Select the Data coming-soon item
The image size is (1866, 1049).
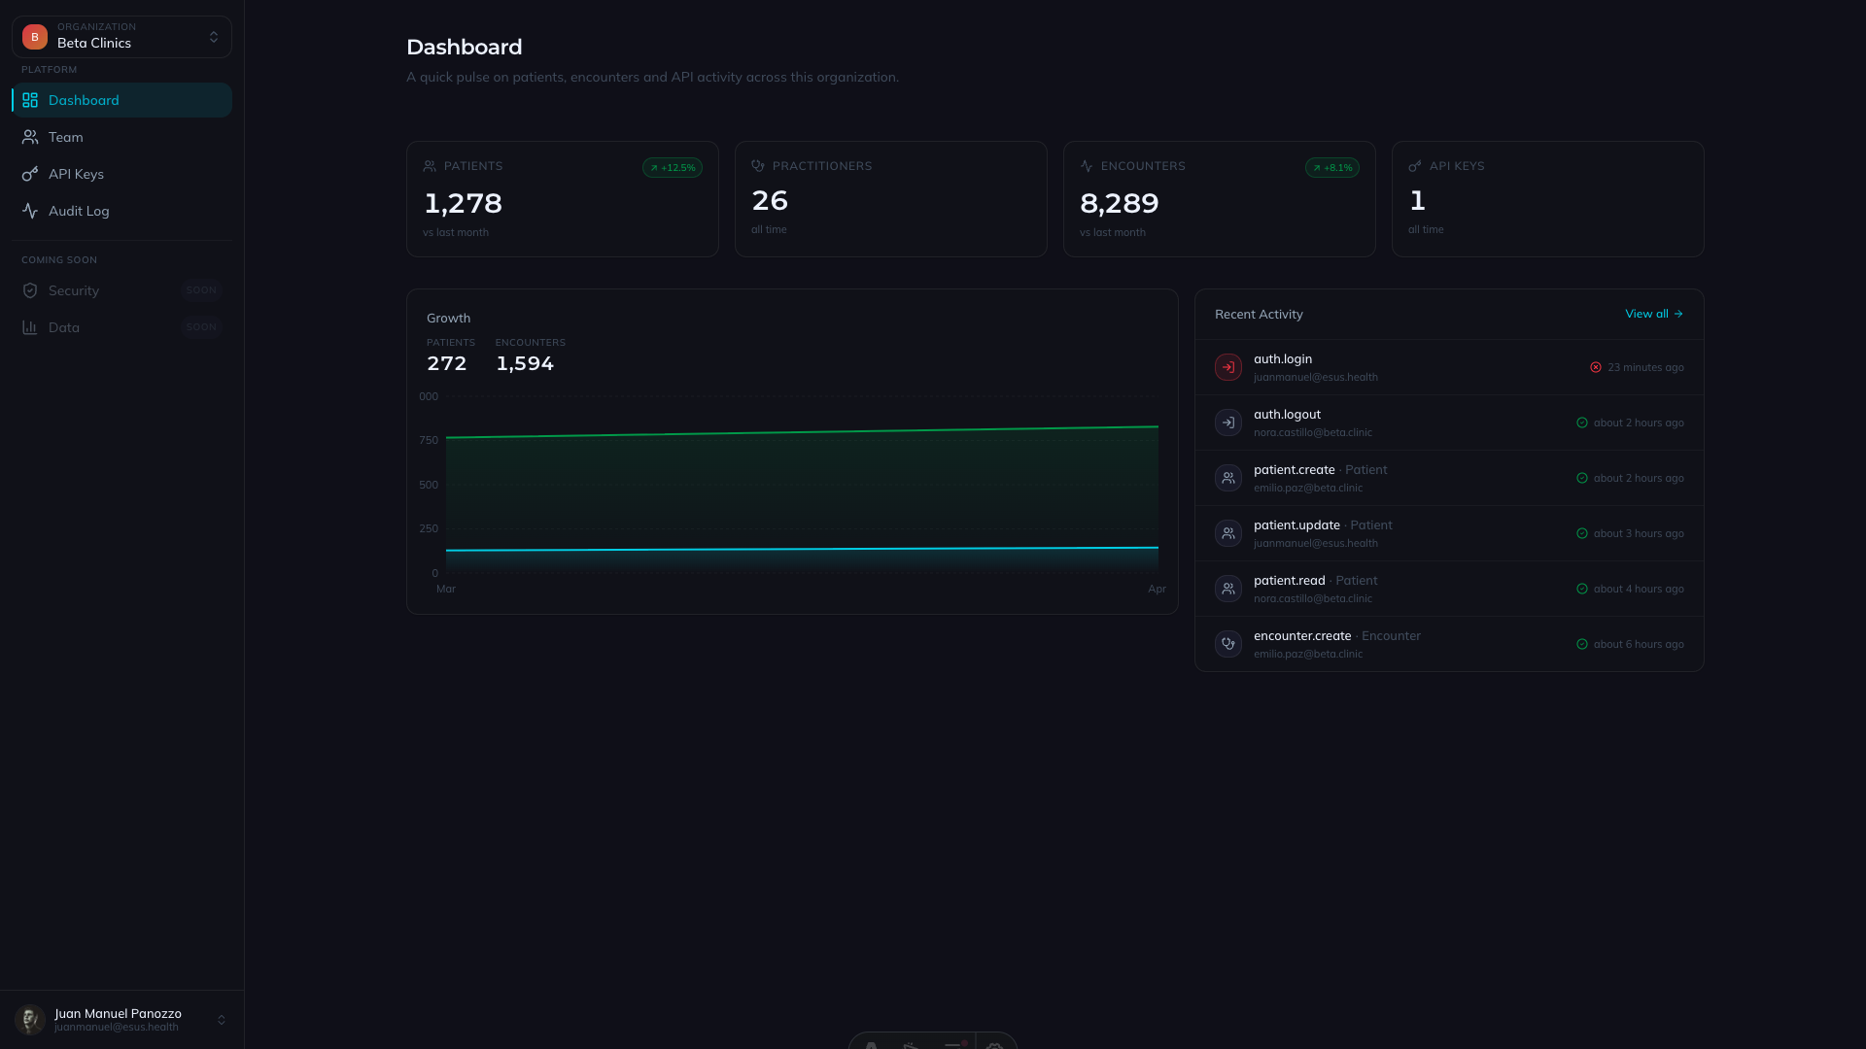121,327
